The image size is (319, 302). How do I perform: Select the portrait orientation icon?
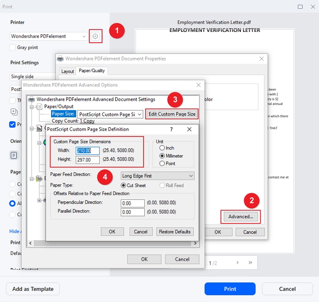coord(14,156)
